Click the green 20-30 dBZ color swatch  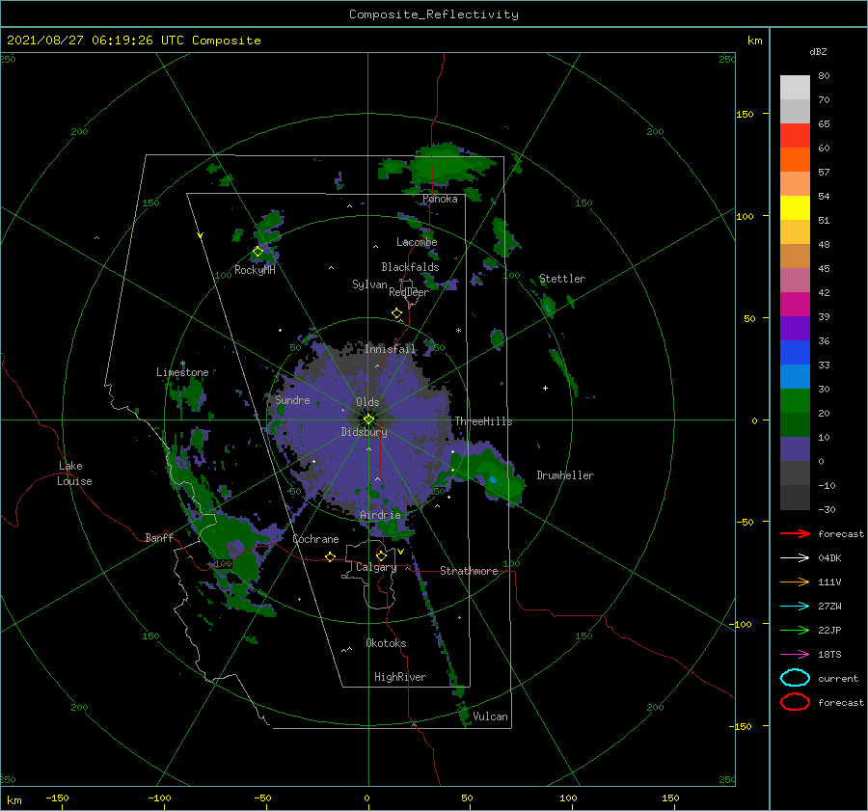click(795, 401)
